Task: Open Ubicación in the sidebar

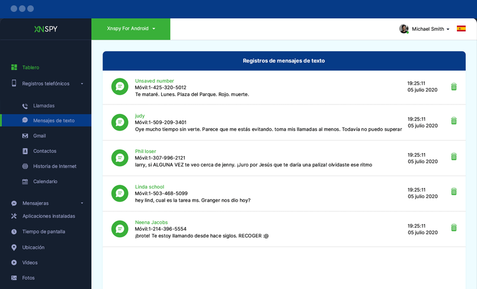Action: point(33,247)
